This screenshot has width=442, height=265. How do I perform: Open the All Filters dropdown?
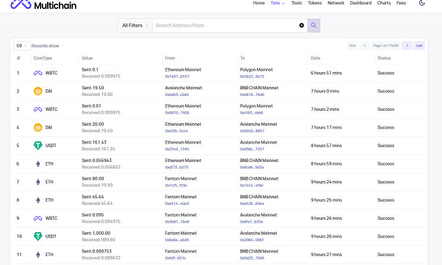[135, 26]
